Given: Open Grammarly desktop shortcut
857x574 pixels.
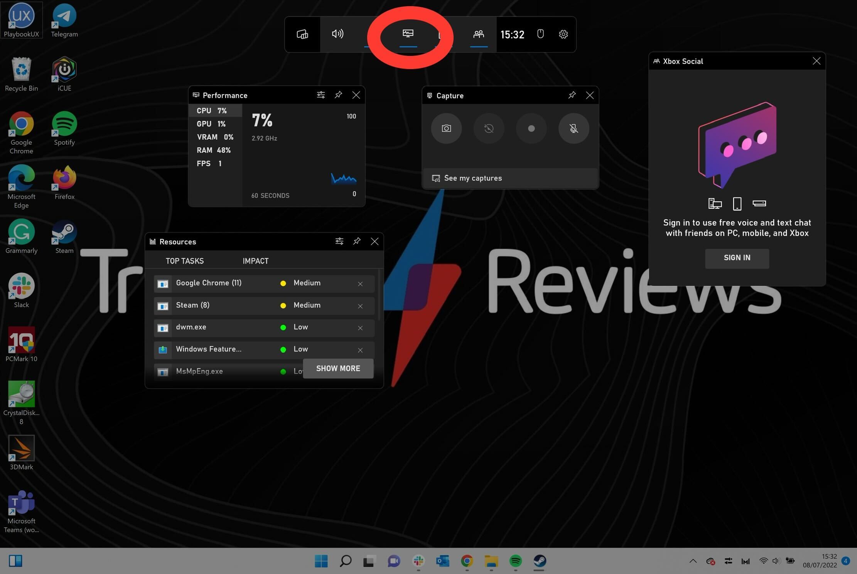Looking at the screenshot, I should [x=21, y=237].
